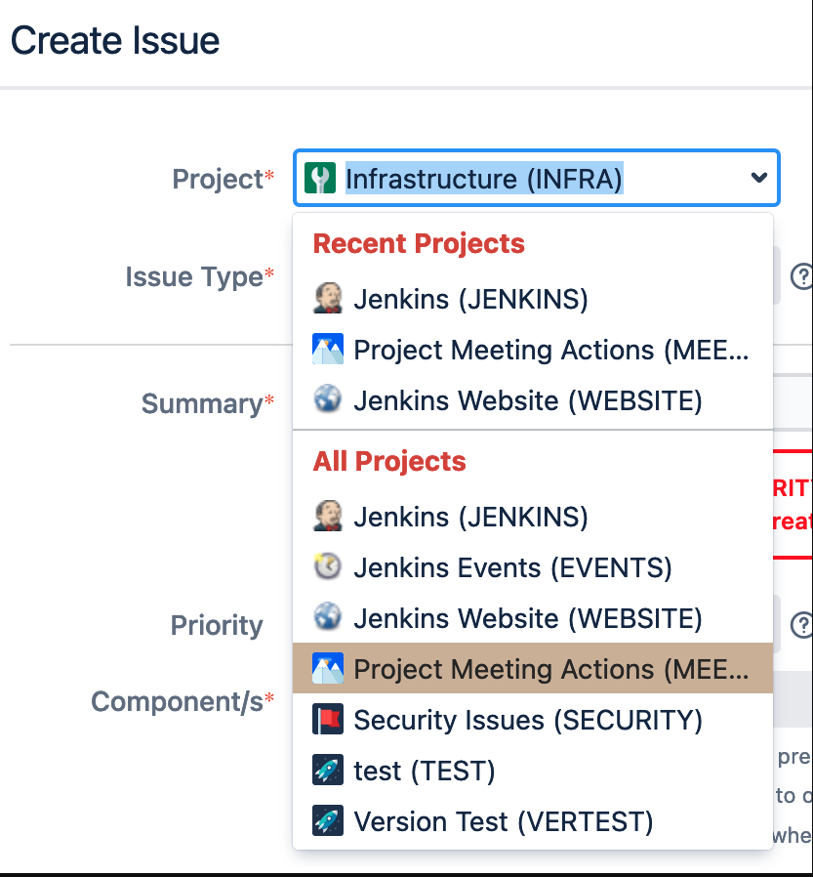Click mountain icon in Recent Projects
This screenshot has height=877, width=813.
point(328,349)
